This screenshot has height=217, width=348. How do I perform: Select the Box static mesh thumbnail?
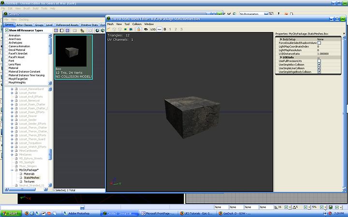73,57
